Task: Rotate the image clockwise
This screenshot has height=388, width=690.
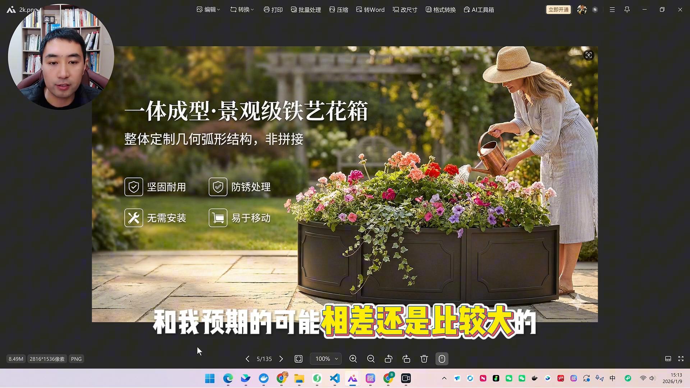Action: click(x=406, y=359)
